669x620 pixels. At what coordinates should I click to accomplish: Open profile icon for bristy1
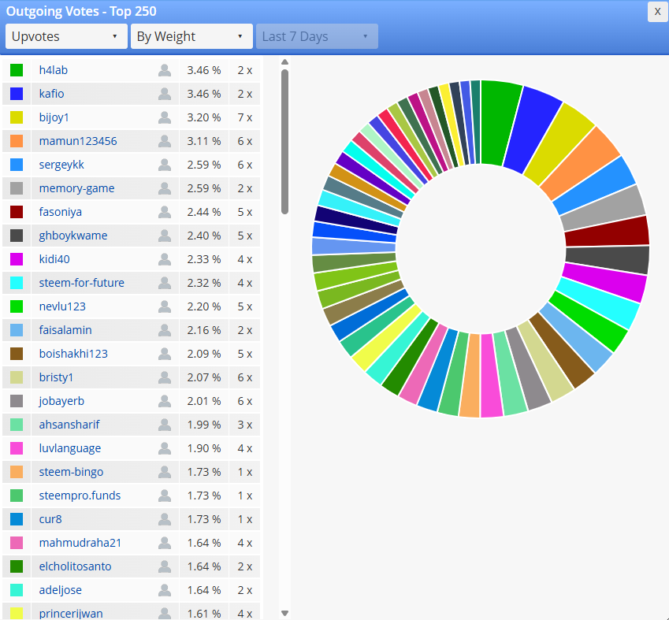click(x=165, y=377)
